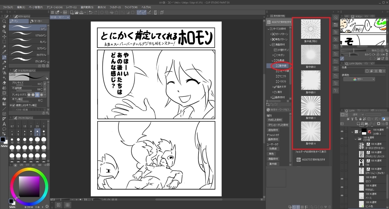Click inside the color square picker
The width and height of the screenshot is (389, 209).
tap(29, 187)
